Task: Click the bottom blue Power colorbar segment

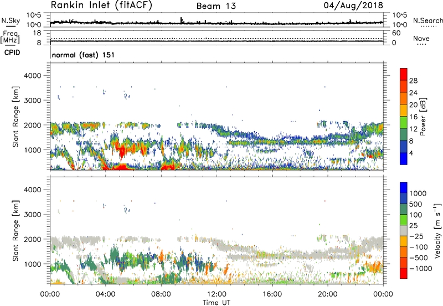Action: (404, 159)
